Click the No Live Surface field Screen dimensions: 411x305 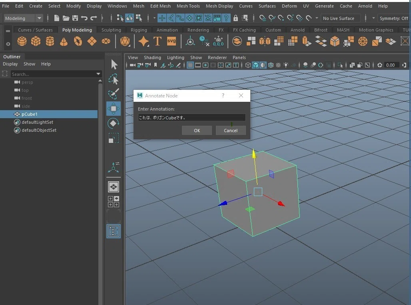(x=340, y=18)
